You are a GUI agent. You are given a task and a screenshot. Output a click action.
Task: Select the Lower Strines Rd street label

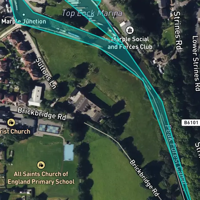[196, 63]
